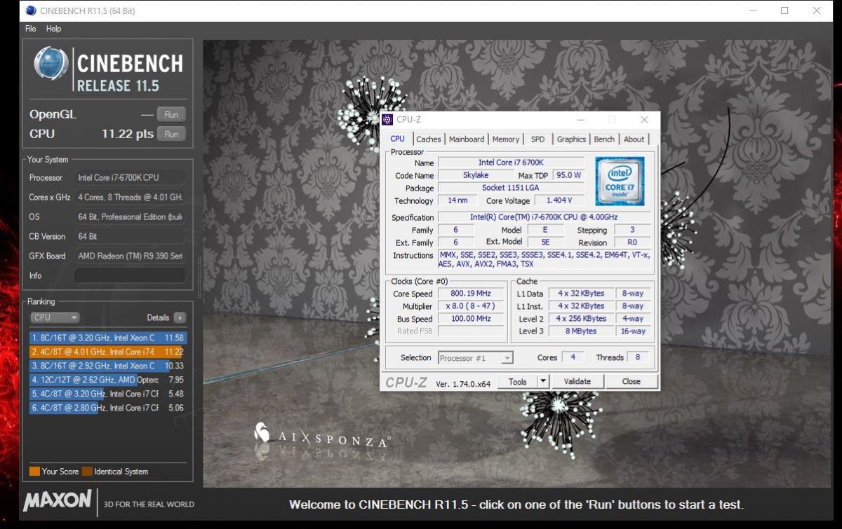The height and width of the screenshot is (529, 842).
Task: Open the Help menu
Action: (x=54, y=29)
